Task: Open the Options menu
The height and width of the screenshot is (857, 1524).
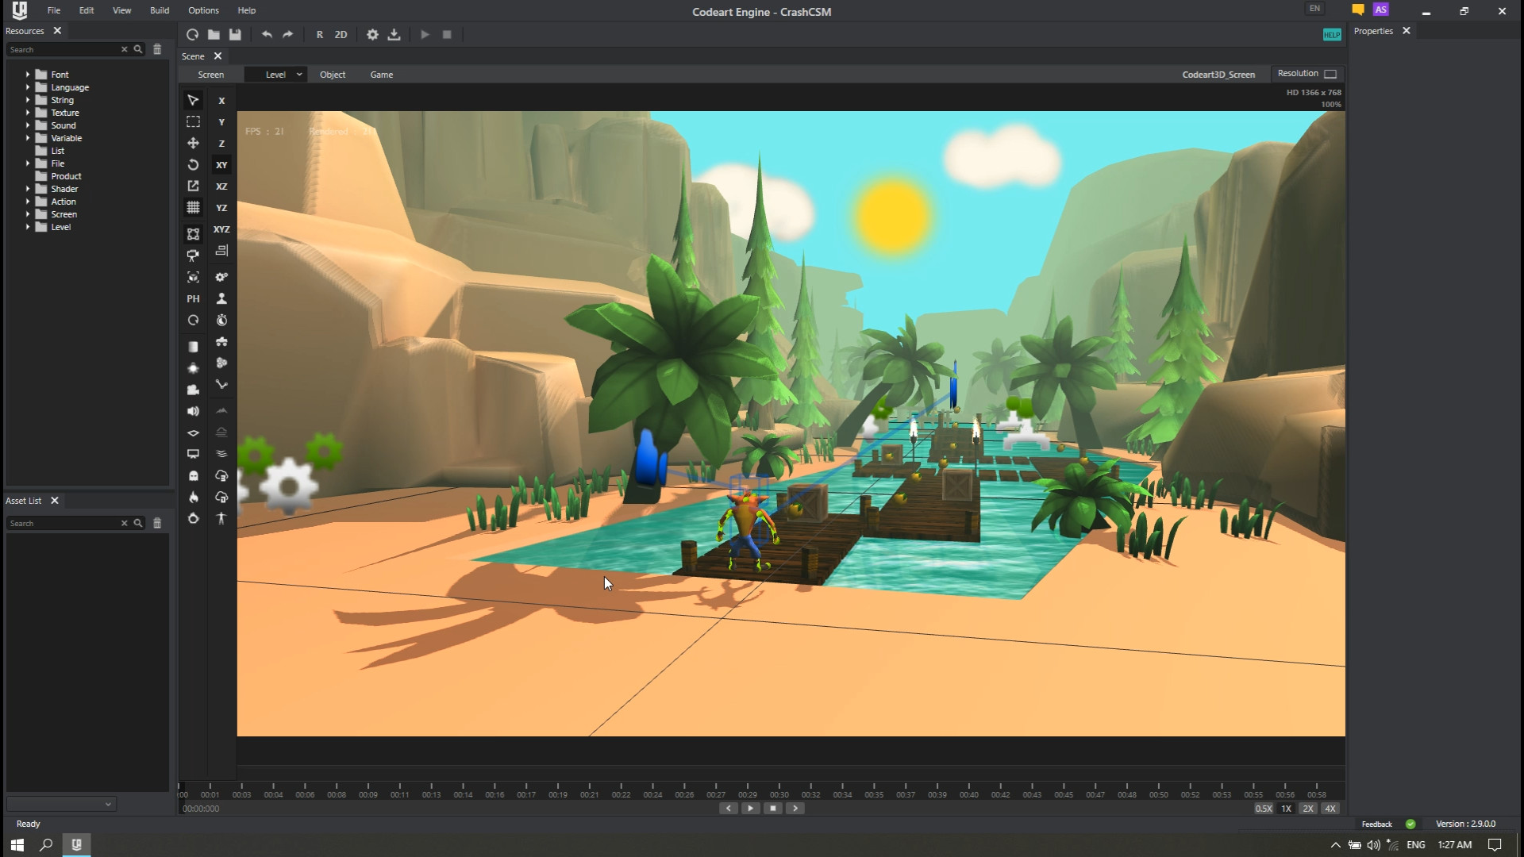Action: 203,10
